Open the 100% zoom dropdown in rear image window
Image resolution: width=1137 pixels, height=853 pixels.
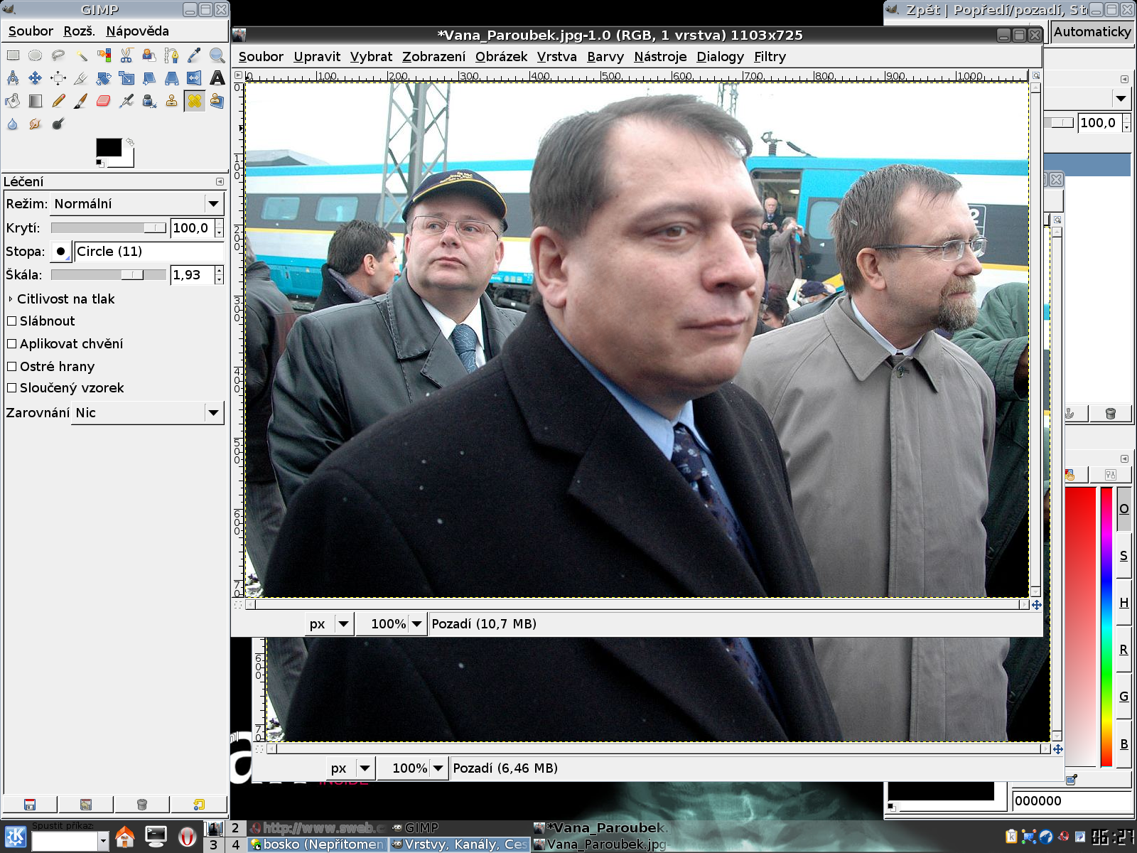tap(413, 768)
